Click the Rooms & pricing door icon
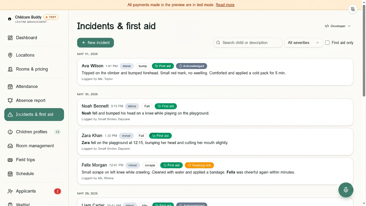 [10, 69]
